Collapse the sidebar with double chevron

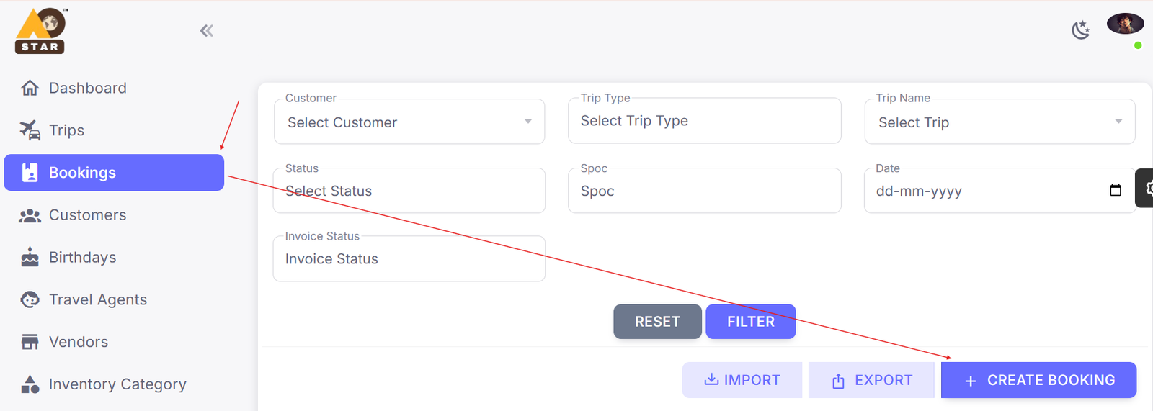tap(207, 30)
